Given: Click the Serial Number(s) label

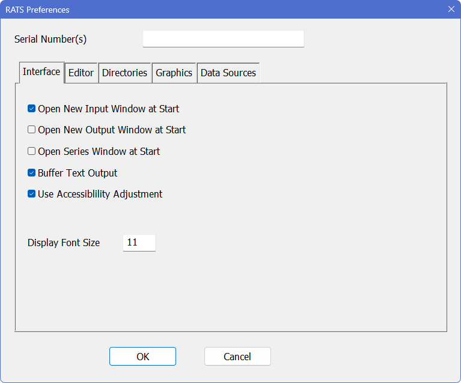Looking at the screenshot, I should 50,40.
